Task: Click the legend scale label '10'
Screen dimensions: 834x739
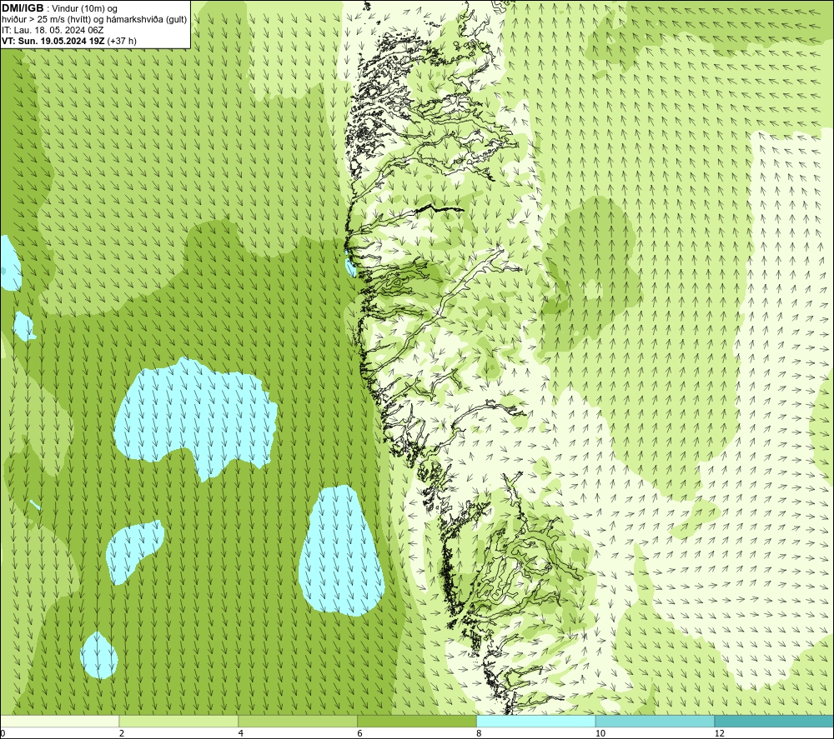Action: click(600, 733)
